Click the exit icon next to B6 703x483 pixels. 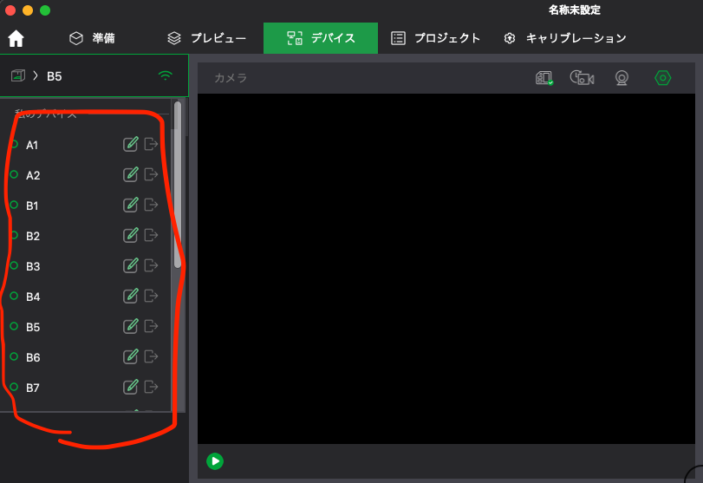pyautogui.click(x=152, y=356)
